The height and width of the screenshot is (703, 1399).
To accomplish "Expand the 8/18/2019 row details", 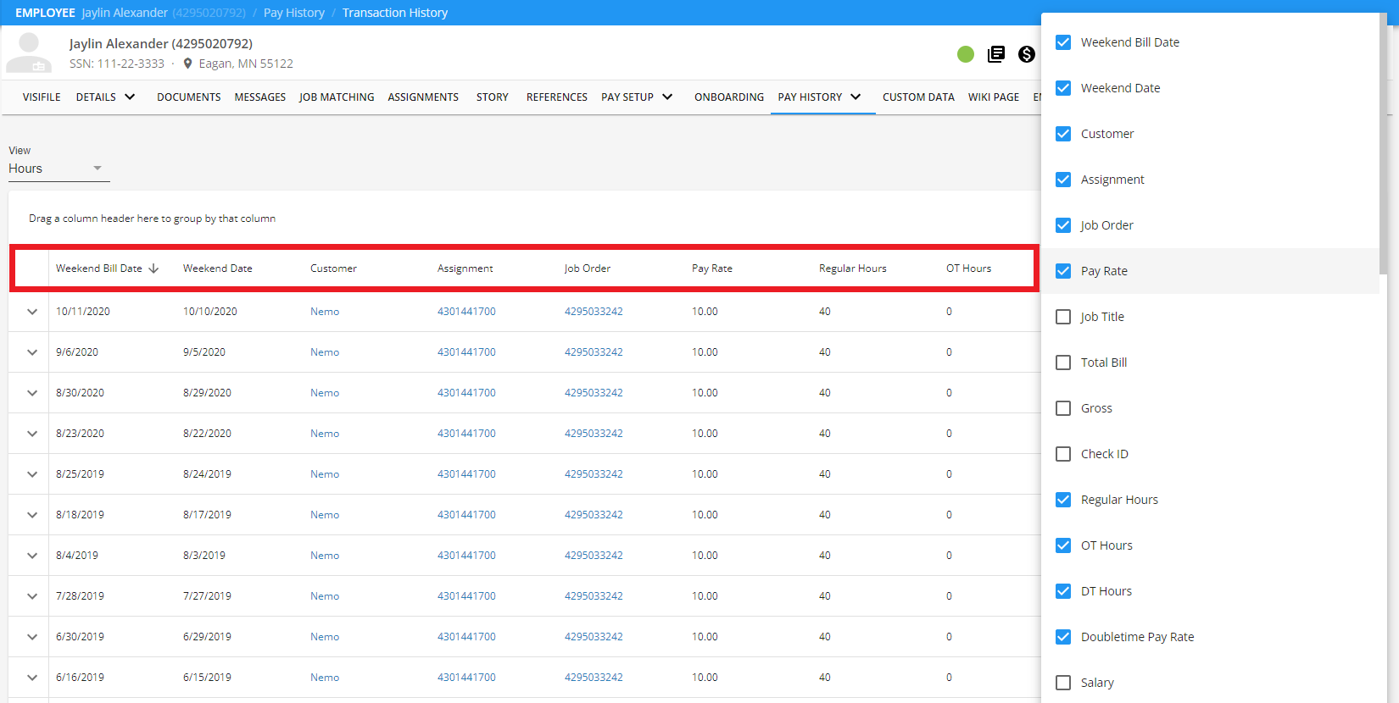I will 32,515.
